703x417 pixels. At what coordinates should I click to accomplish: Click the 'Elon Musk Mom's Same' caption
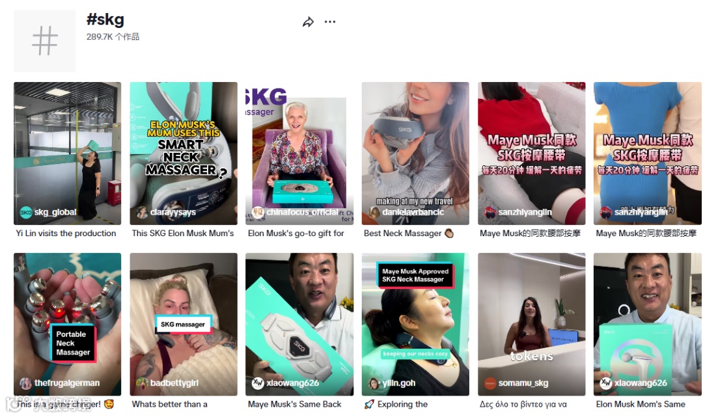pos(641,405)
